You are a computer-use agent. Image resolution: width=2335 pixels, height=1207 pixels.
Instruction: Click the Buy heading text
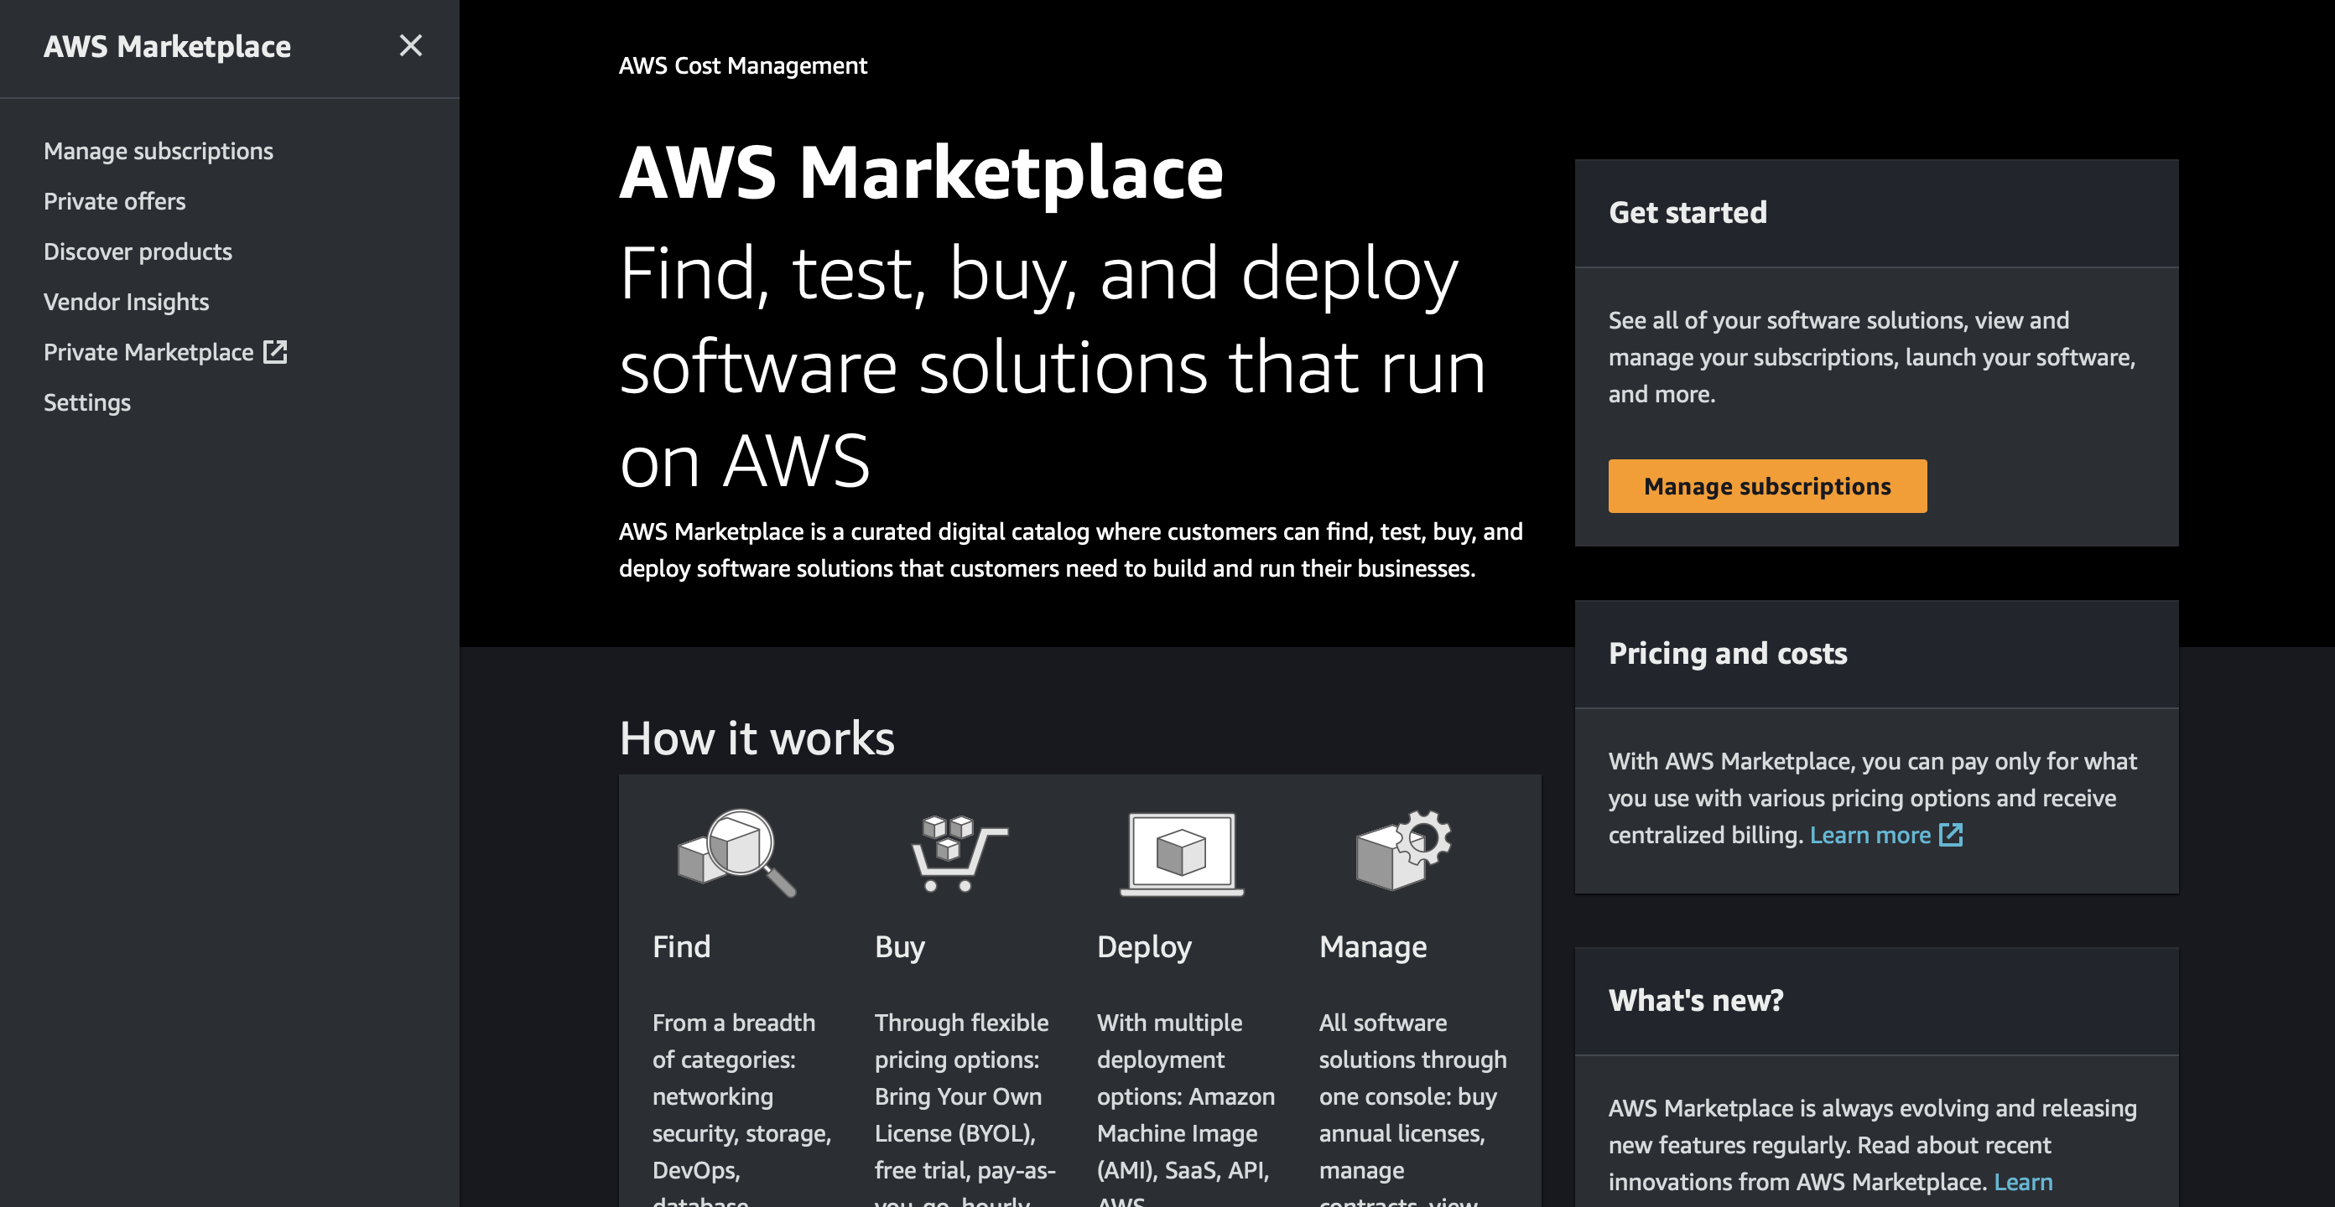tap(899, 947)
